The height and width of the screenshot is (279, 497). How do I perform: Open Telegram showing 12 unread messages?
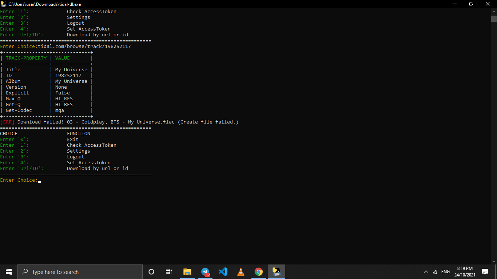coord(205,271)
